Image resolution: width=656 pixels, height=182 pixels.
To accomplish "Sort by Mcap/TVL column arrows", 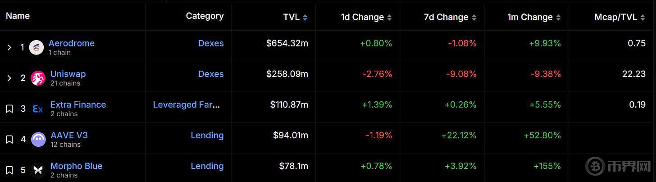I will point(643,18).
